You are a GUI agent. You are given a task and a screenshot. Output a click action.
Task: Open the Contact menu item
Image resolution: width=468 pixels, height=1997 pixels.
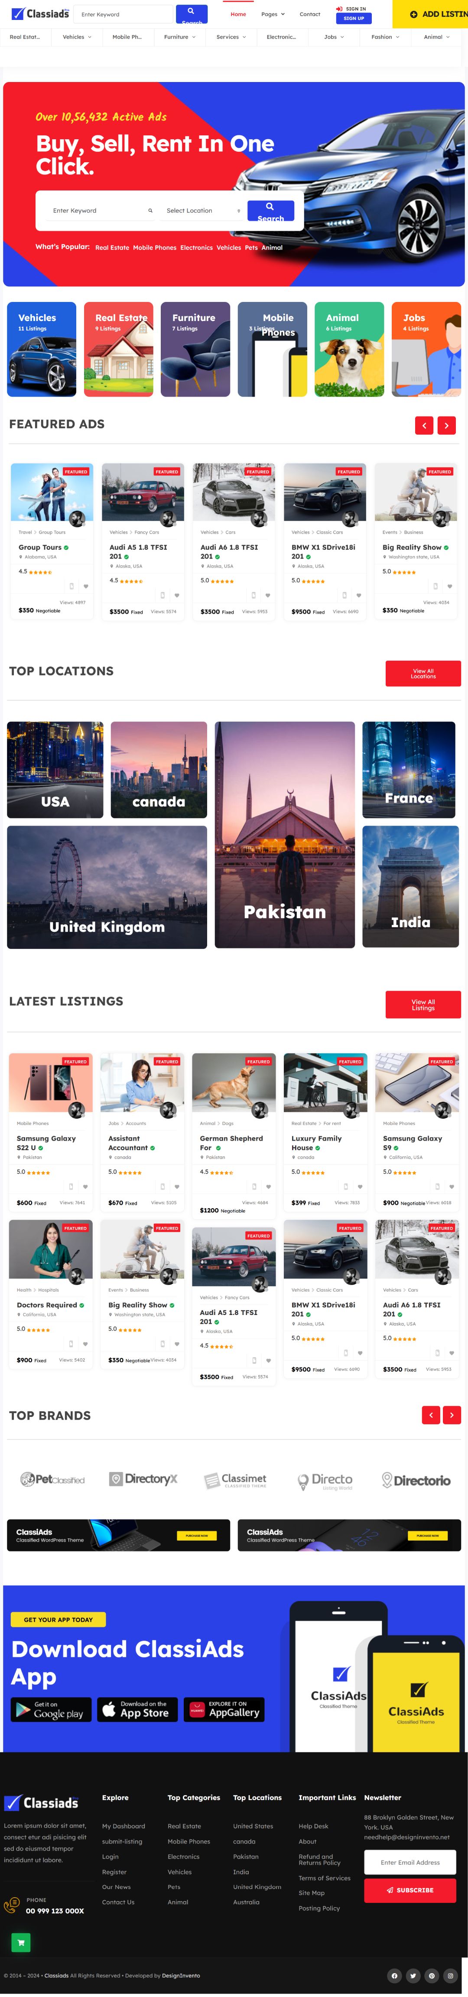(x=310, y=14)
